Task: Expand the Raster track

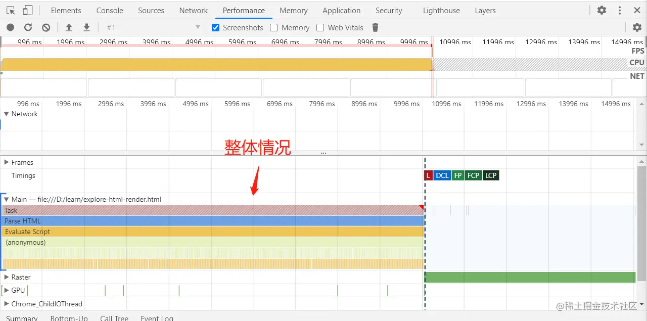Action: 6,277
